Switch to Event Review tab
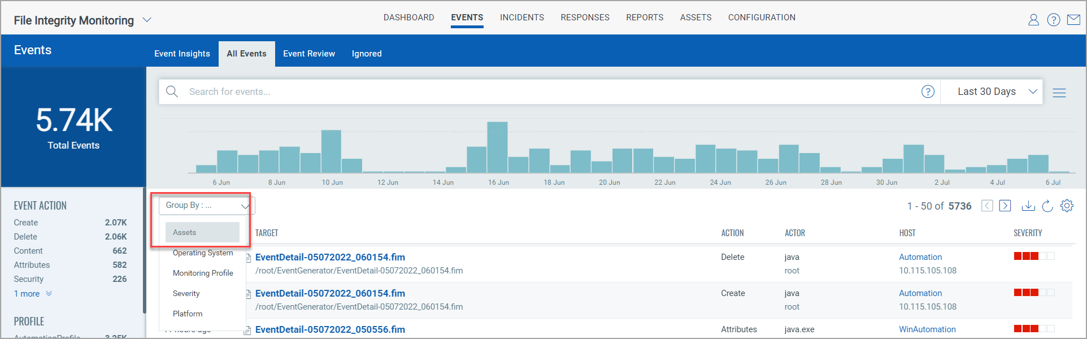Image resolution: width=1087 pixels, height=339 pixels. point(309,54)
